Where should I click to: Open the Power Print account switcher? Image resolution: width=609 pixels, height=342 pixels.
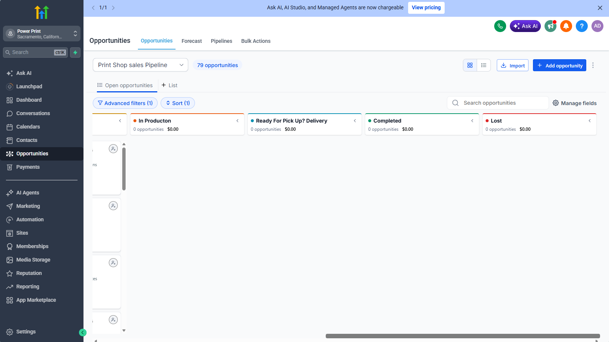coord(42,34)
